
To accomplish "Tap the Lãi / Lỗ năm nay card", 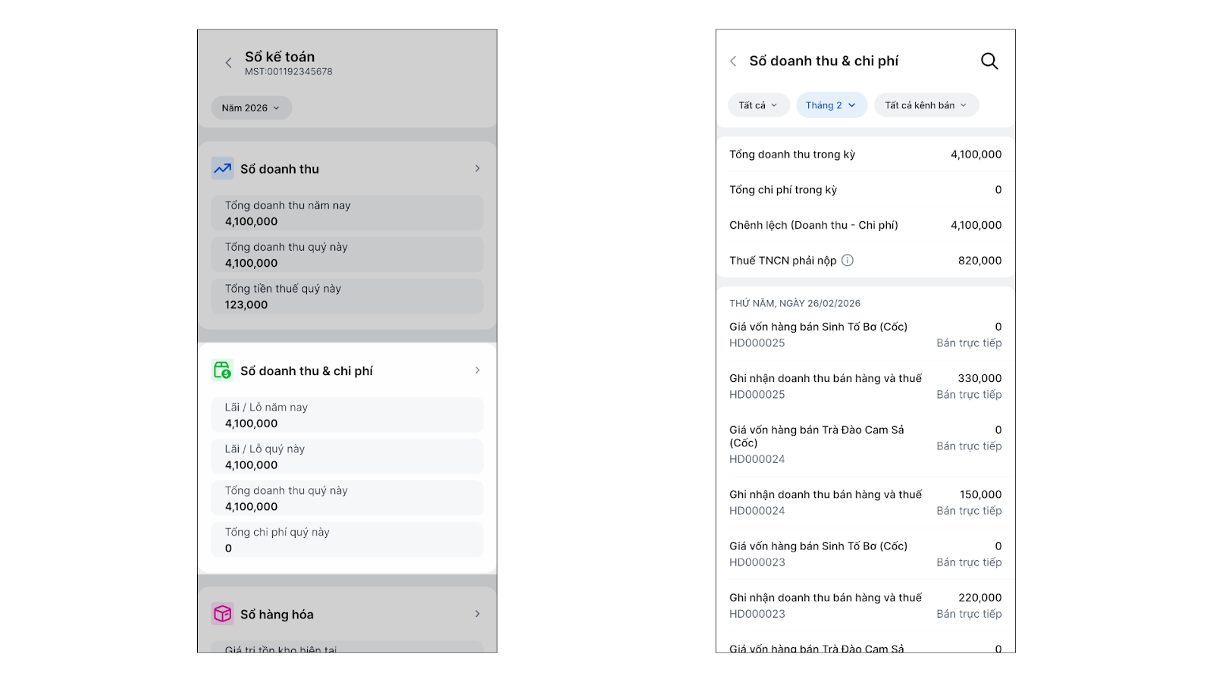I will coord(346,415).
